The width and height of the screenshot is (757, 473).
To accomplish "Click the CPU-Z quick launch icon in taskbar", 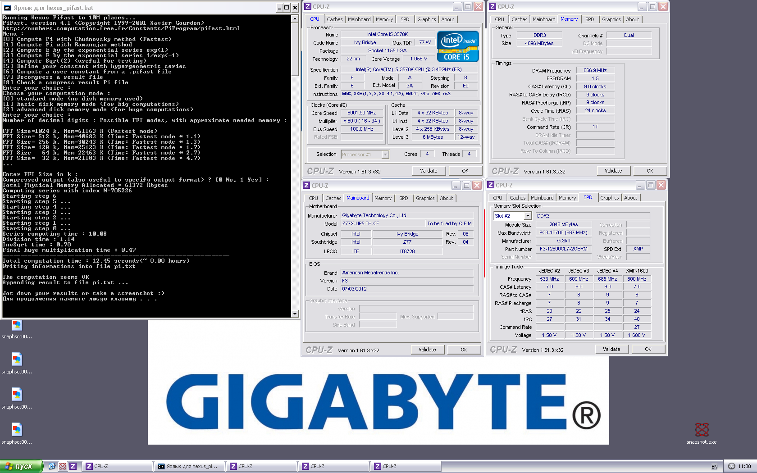I will 73,466.
